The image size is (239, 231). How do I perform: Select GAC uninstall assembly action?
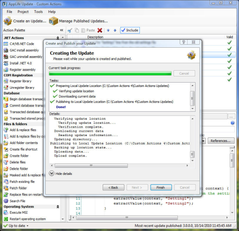tap(23, 57)
